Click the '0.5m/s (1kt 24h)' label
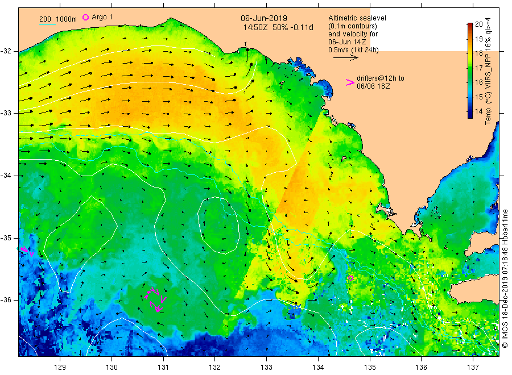512x375 pixels. click(x=354, y=50)
